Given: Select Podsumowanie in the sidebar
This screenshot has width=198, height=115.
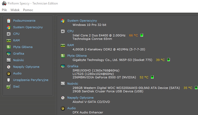Looking at the screenshot, I should point(24,21).
